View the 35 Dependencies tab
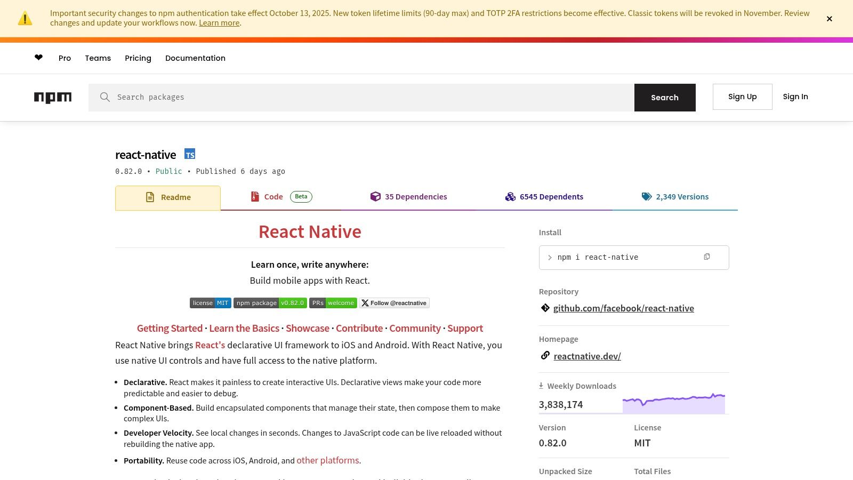This screenshot has width=853, height=480. click(x=409, y=197)
